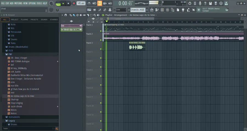Open the Mixer window
The image size is (247, 131).
tap(167, 10)
